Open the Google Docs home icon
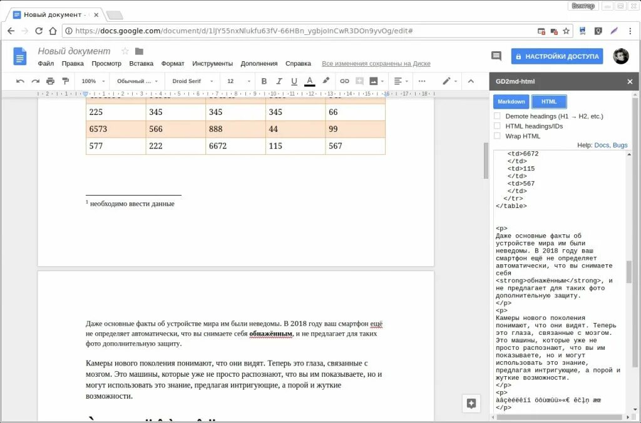This screenshot has height=423, width=641. click(x=20, y=56)
